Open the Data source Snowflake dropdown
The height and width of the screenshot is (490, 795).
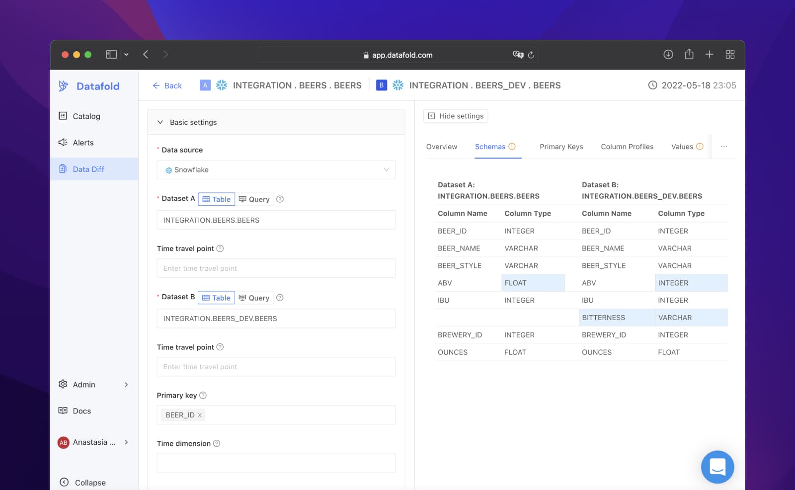(x=276, y=170)
